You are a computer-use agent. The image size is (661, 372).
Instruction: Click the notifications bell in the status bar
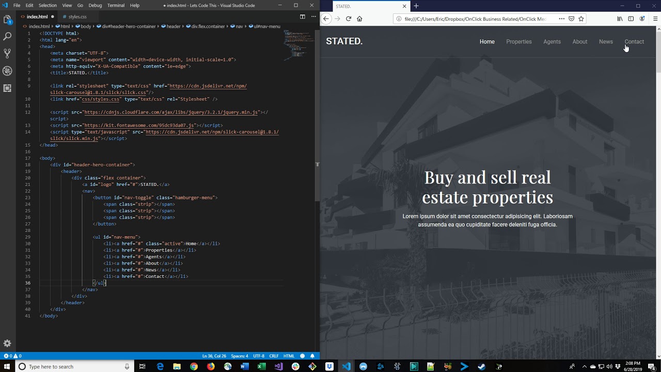click(x=312, y=356)
